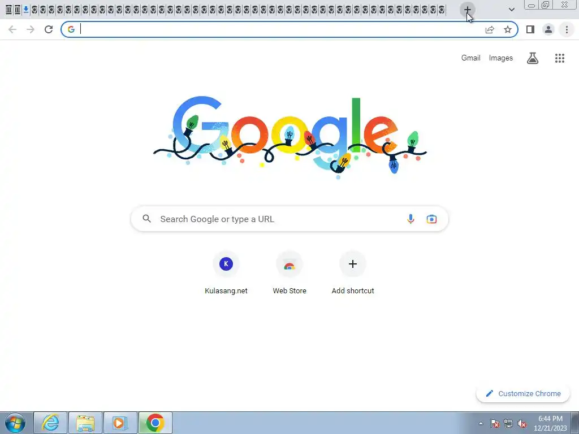Open the Action Center flag icon

(x=495, y=423)
